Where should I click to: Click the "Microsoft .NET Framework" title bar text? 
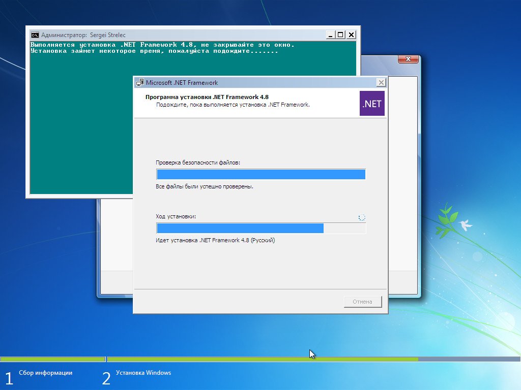pos(182,83)
